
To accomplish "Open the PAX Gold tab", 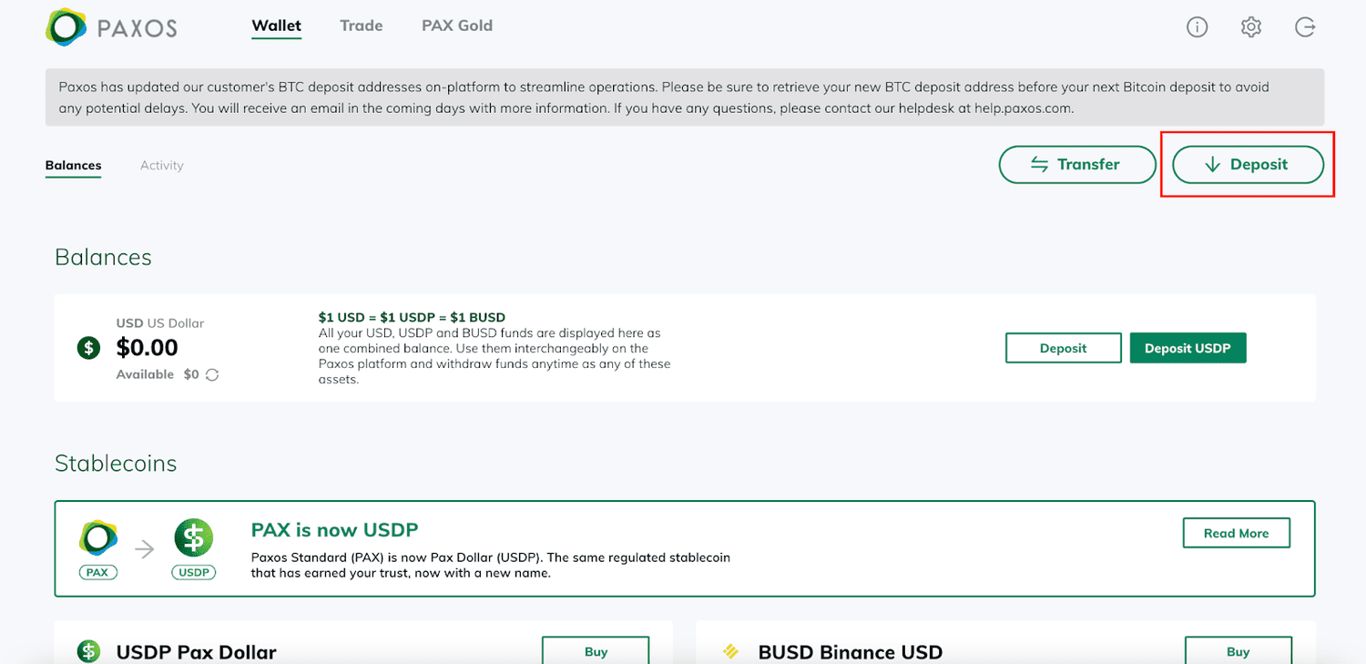I will point(457,26).
